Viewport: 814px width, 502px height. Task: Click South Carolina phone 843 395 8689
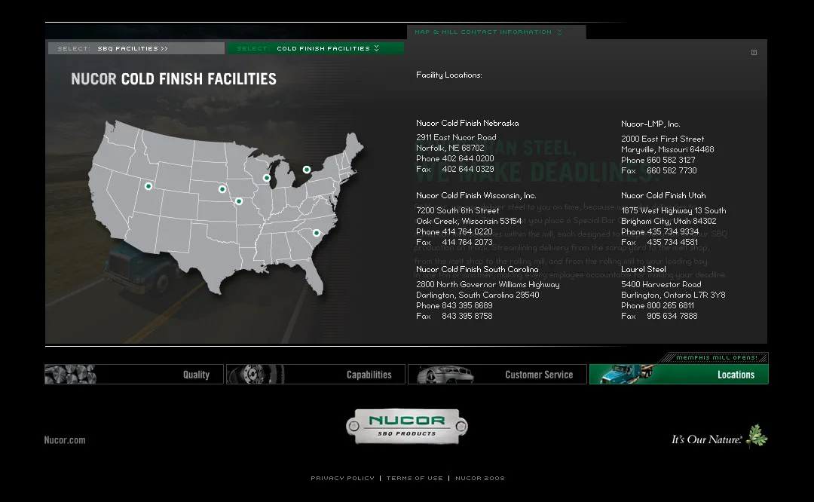coord(467,305)
